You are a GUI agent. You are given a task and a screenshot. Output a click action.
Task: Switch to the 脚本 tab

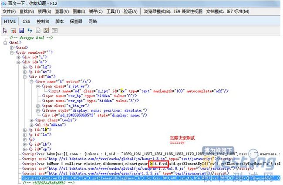59,21
